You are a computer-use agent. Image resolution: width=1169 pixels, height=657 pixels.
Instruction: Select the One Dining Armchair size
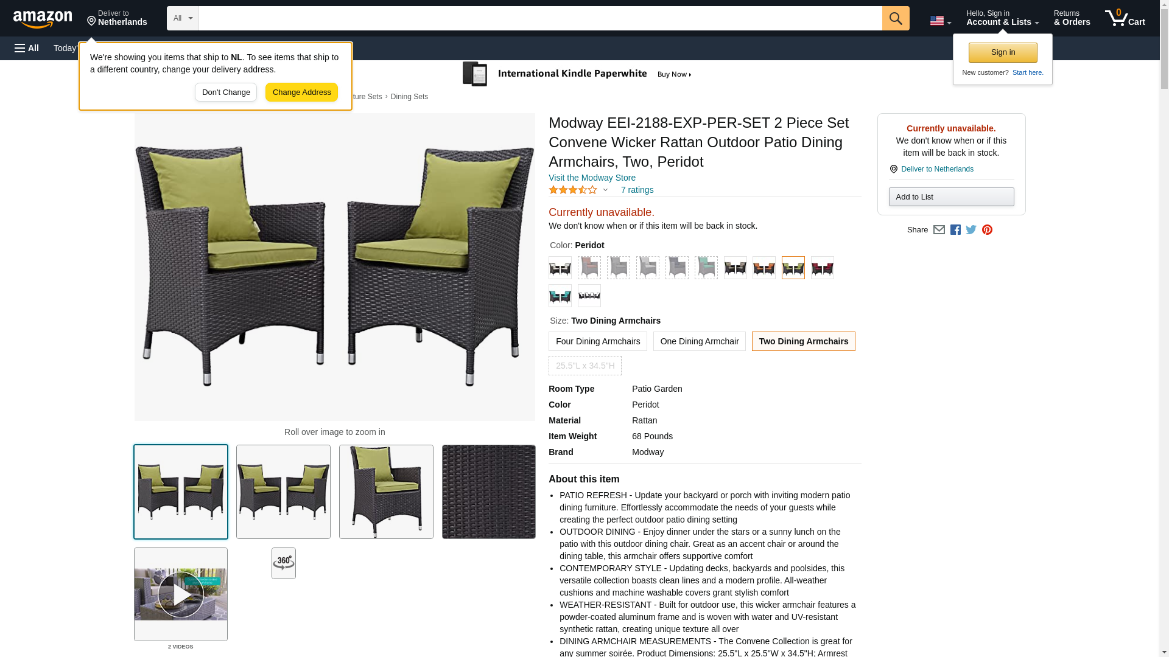coord(700,341)
